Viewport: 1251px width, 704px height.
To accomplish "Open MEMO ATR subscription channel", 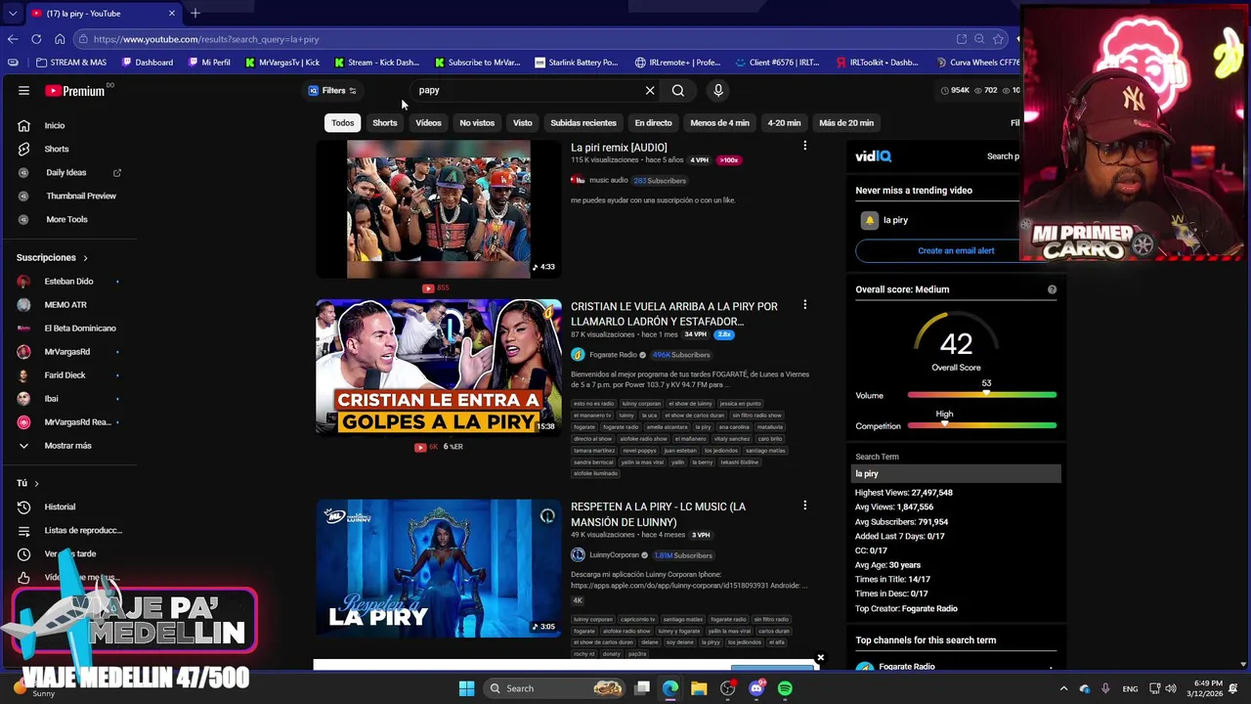I will [65, 305].
